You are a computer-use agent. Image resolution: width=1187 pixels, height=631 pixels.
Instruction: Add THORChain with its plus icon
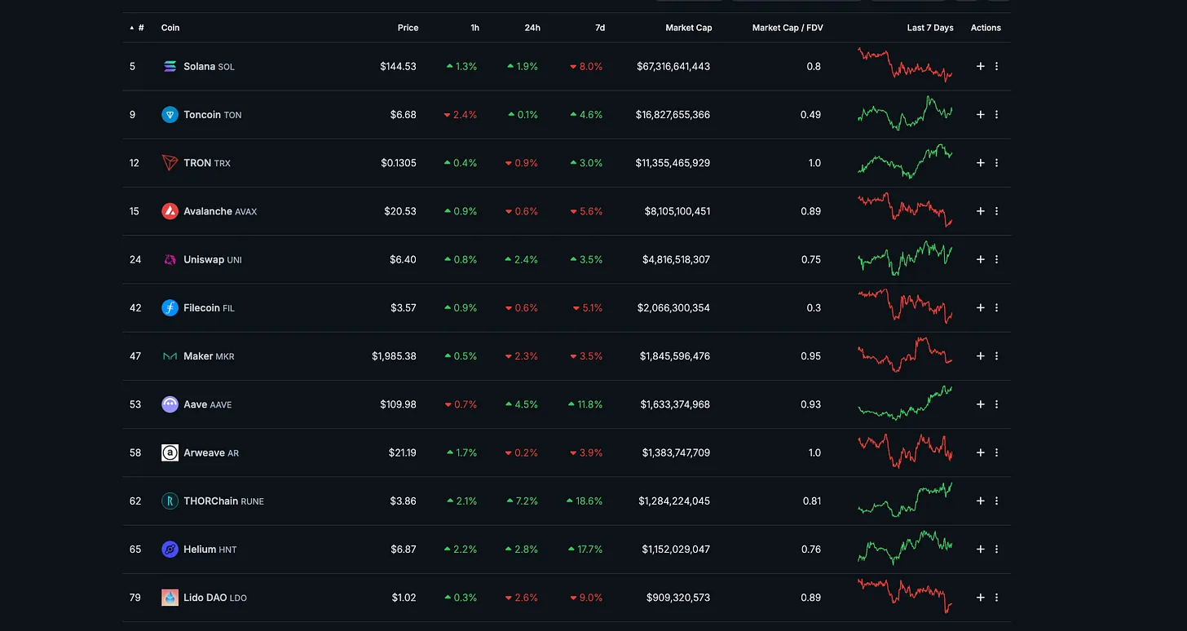click(981, 501)
